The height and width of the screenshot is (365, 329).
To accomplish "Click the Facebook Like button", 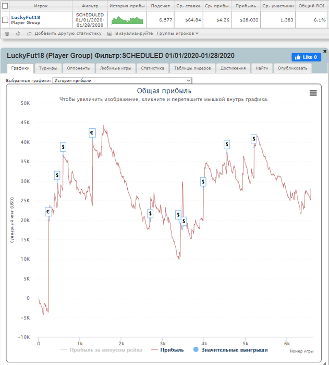I will click(x=306, y=57).
